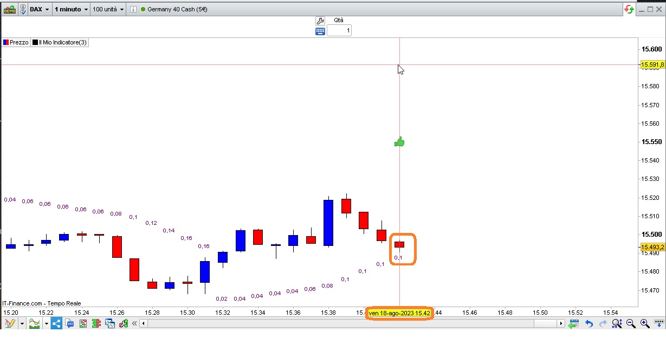Click the 15.20 time axis label
Image resolution: width=666 pixels, height=351 pixels.
coord(11,313)
